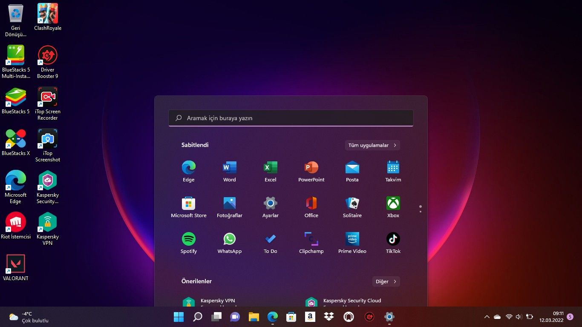Open the Prime Video app

[x=352, y=243]
